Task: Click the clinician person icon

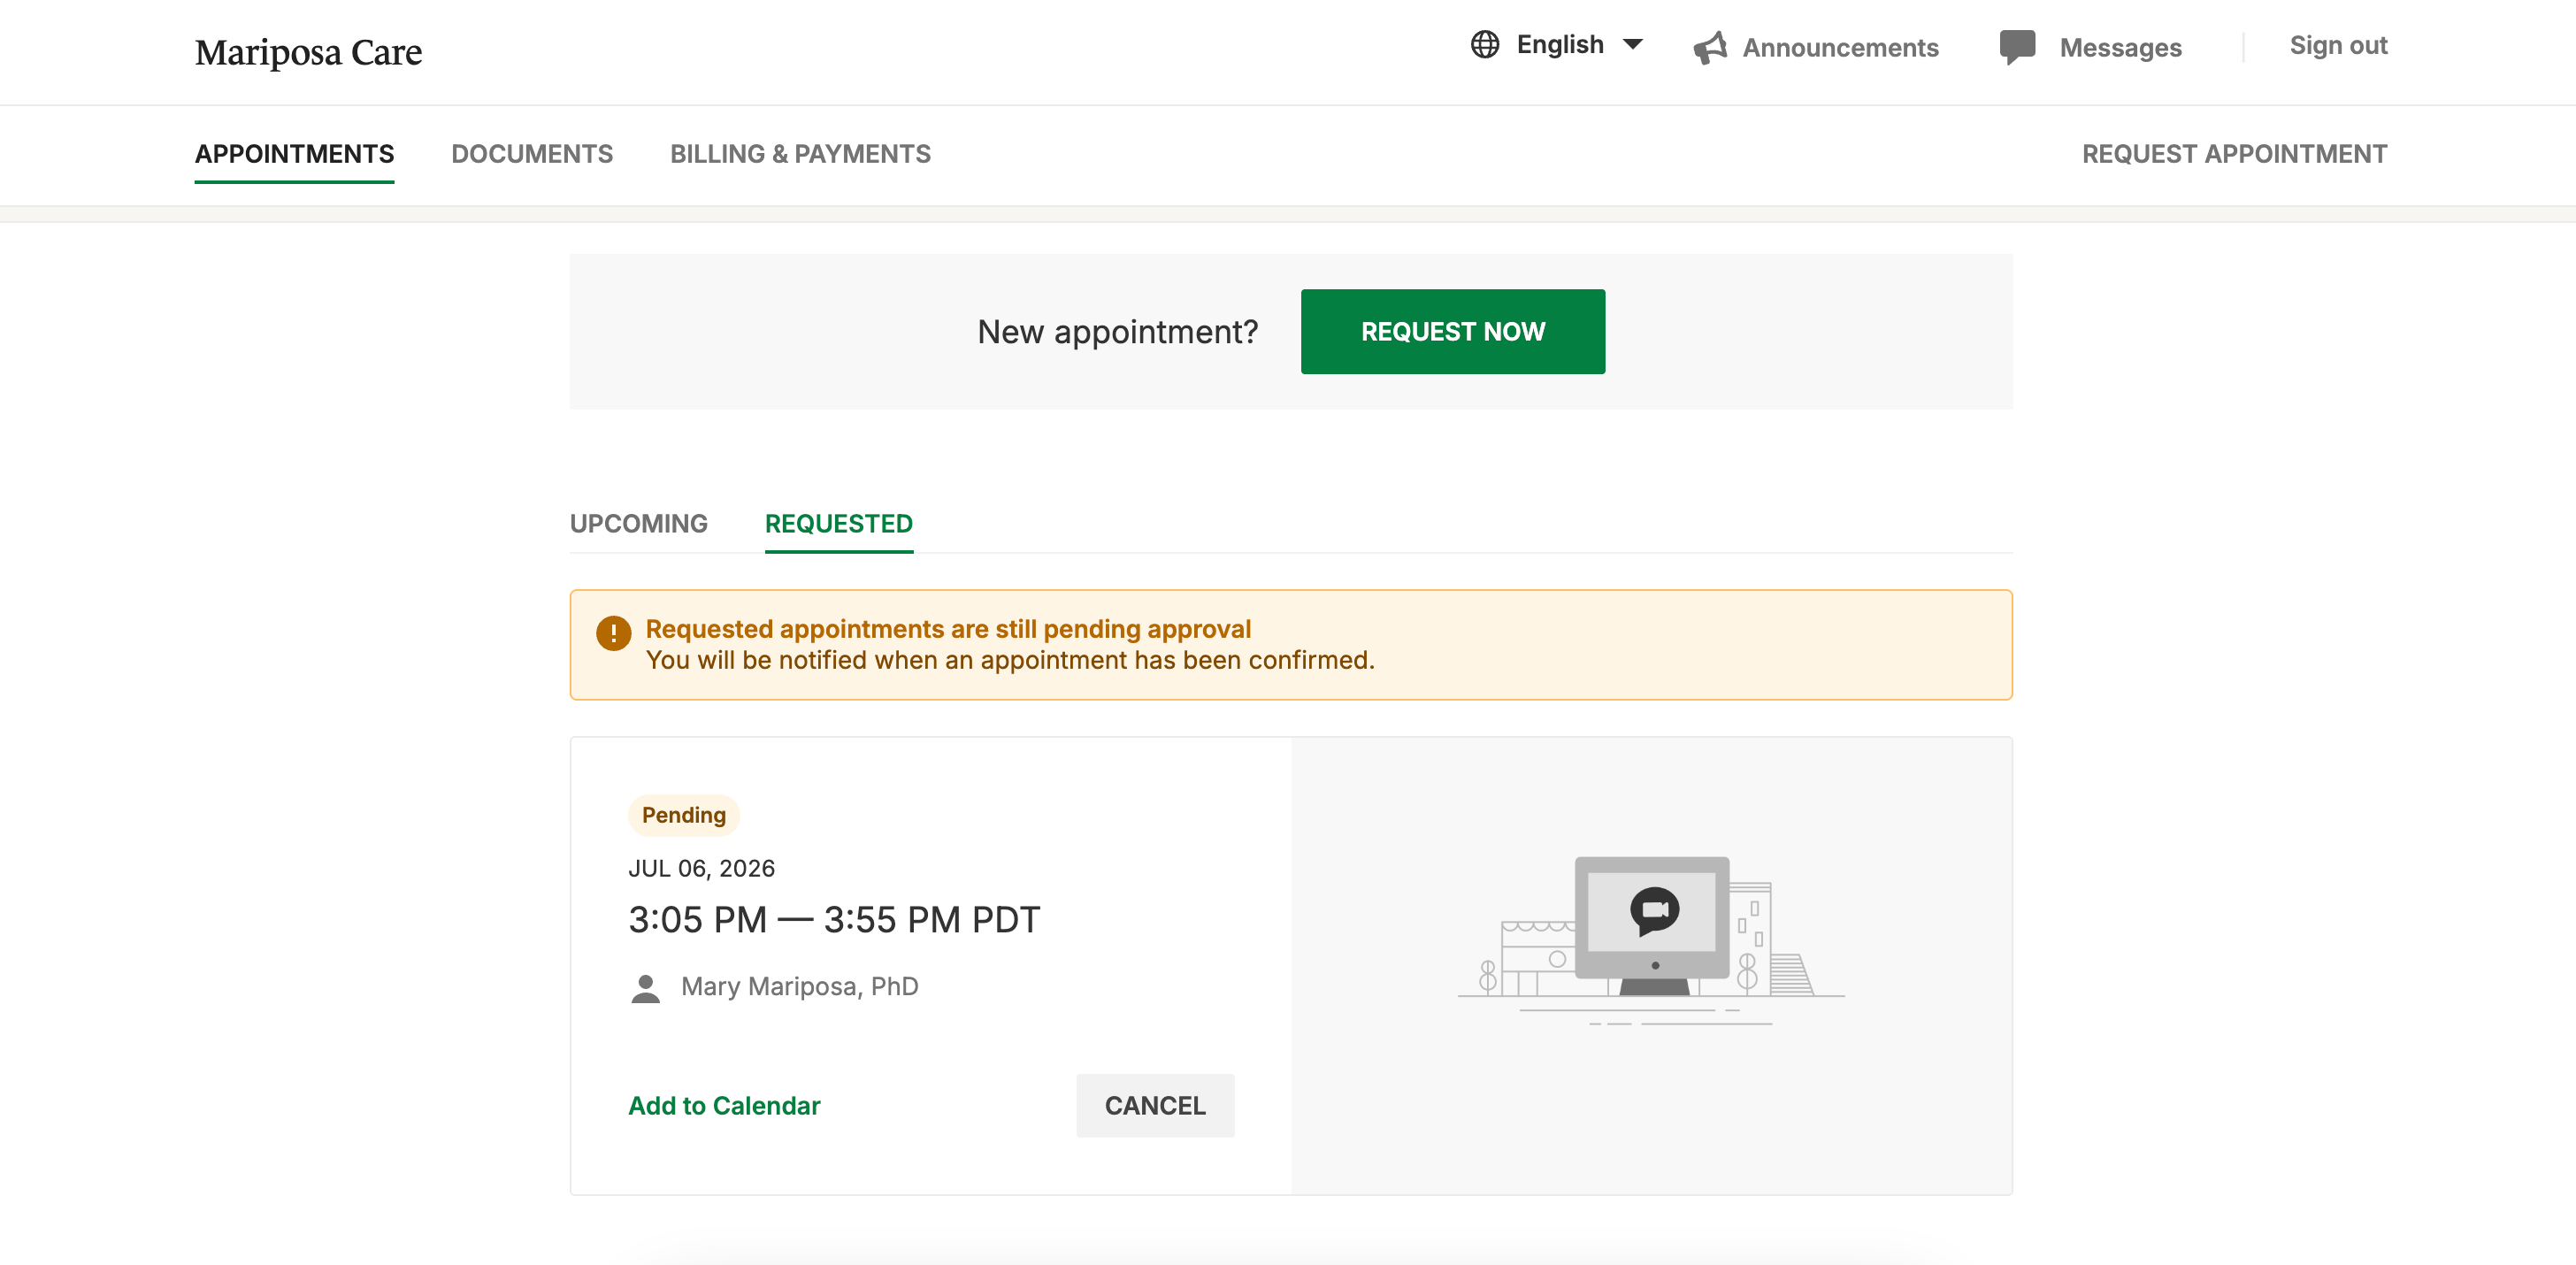Action: click(x=646, y=988)
